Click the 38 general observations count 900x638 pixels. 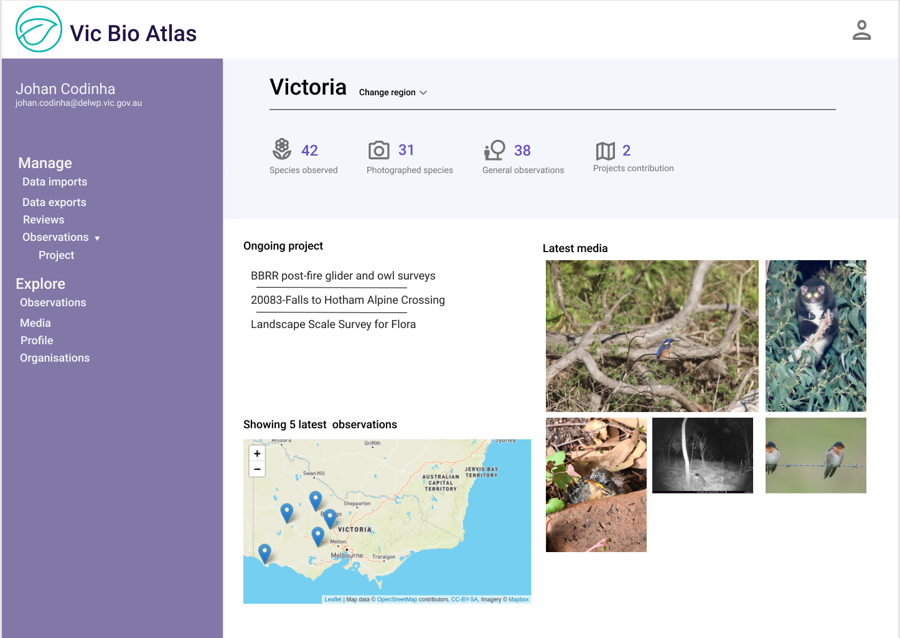(522, 151)
